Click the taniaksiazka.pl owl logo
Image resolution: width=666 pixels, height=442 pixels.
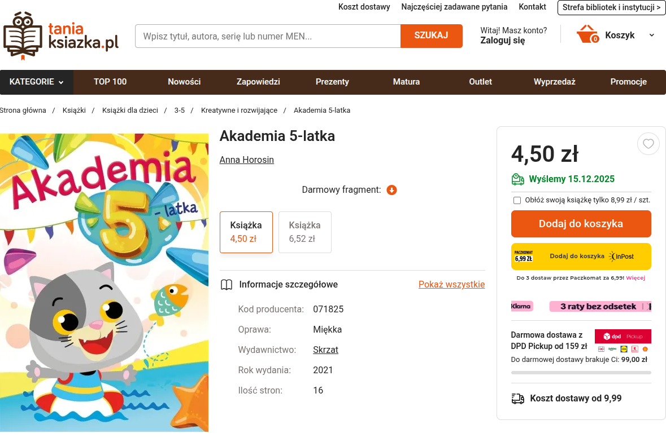pyautogui.click(x=60, y=36)
